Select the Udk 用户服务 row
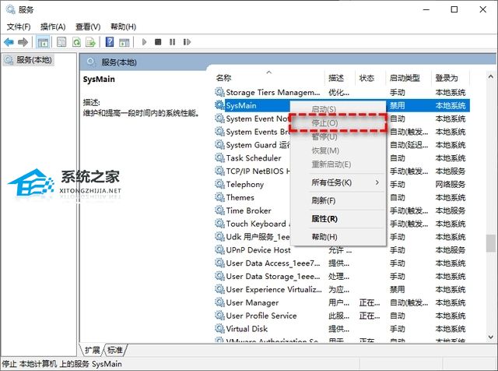Image resolution: width=498 pixels, height=371 pixels. [342, 237]
